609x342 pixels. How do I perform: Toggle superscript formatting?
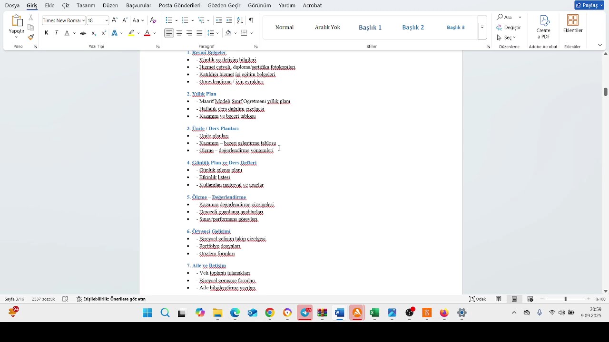pos(104,33)
